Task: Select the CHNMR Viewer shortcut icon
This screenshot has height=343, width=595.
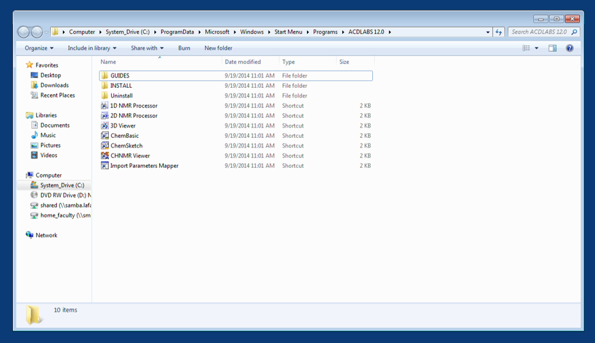Action: [x=105, y=156]
